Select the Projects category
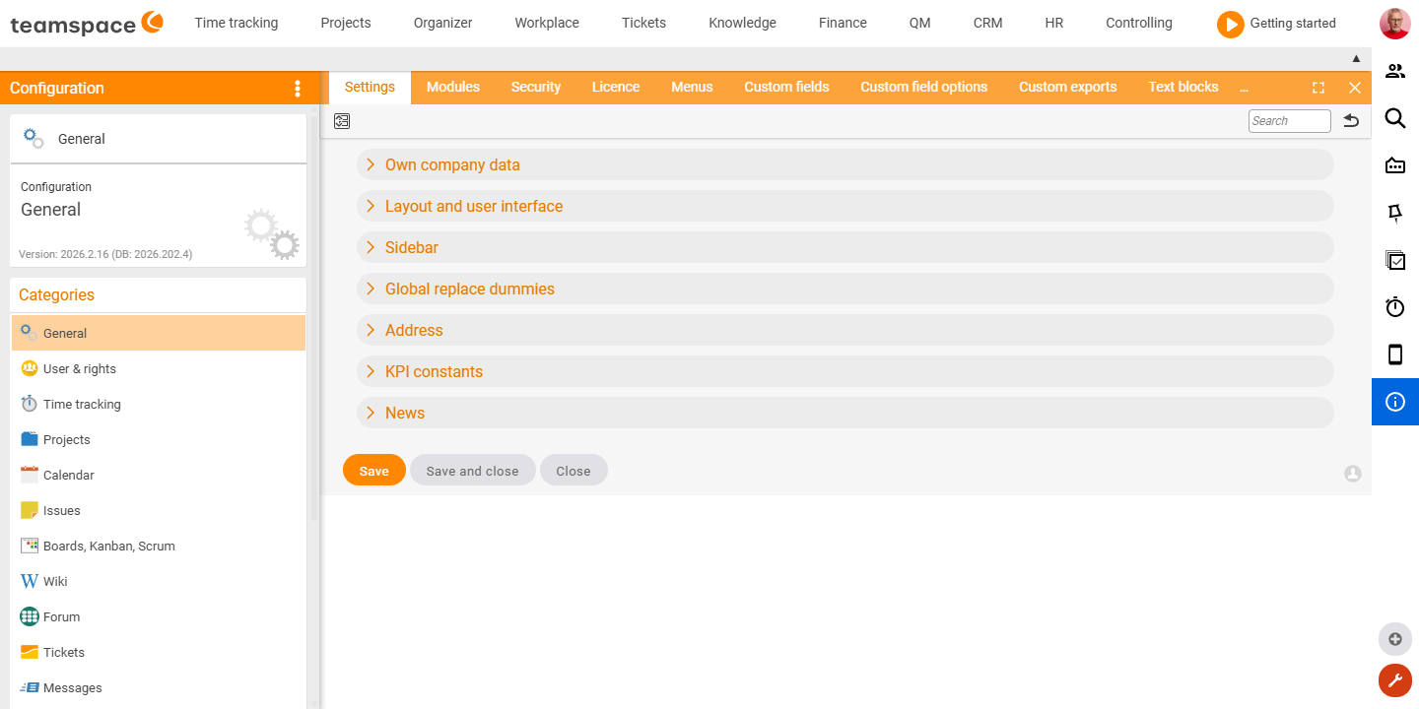 coord(159,439)
